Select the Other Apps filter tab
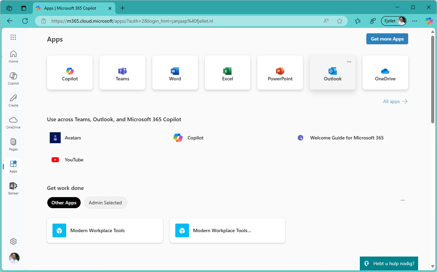 pyautogui.click(x=64, y=203)
